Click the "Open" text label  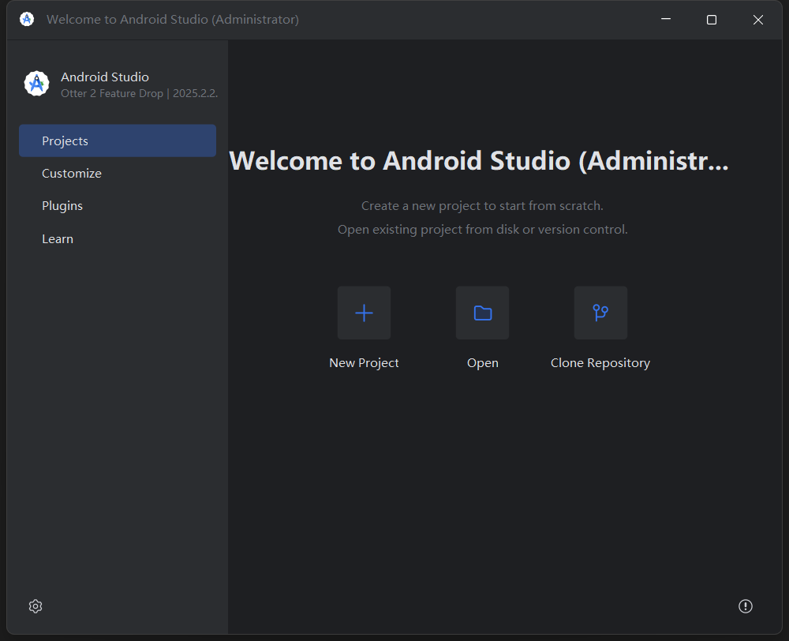click(x=482, y=363)
